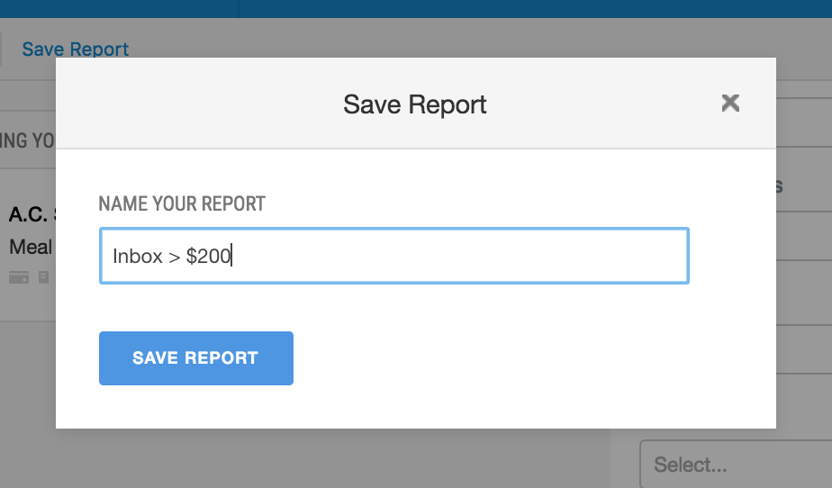Click the Save Report dialog title
Image resolution: width=832 pixels, height=488 pixels.
click(414, 104)
